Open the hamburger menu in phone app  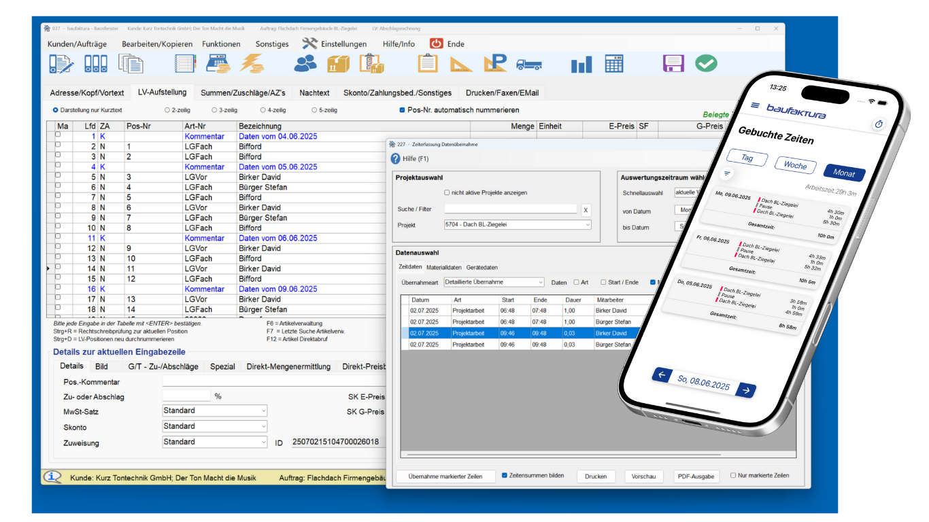[755, 105]
